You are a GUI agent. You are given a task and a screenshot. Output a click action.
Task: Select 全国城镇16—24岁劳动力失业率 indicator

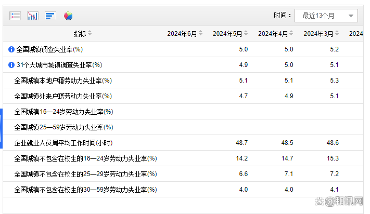point(63,112)
